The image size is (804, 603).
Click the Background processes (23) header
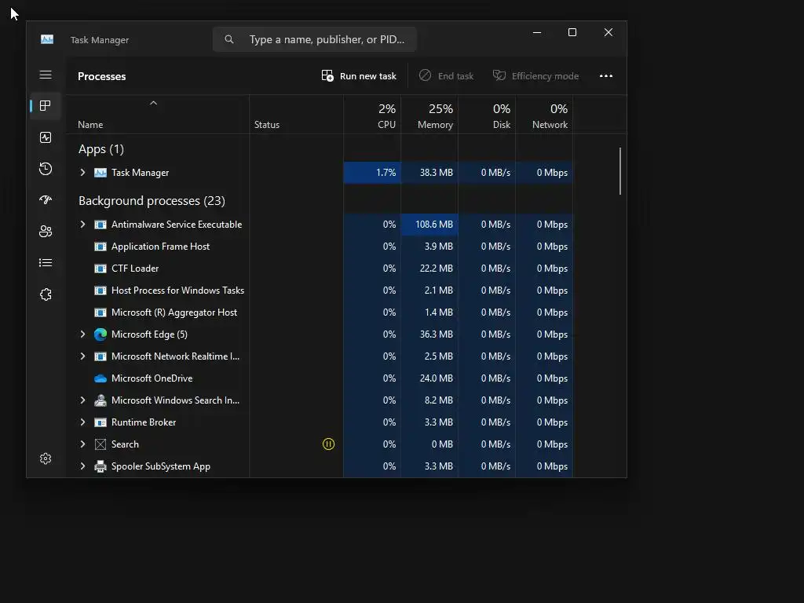152,201
